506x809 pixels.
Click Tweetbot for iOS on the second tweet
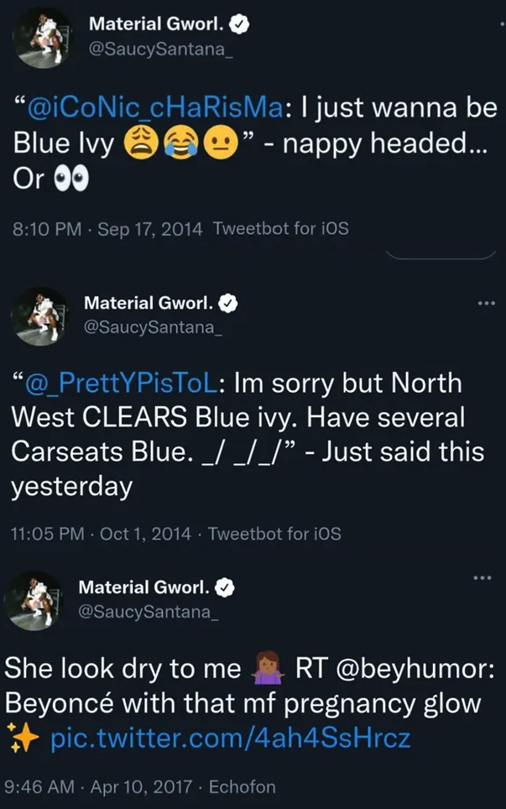click(274, 534)
